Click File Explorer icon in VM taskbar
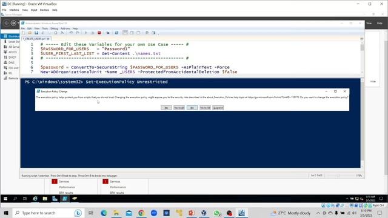The width and height of the screenshot is (388, 218). click(x=45, y=199)
